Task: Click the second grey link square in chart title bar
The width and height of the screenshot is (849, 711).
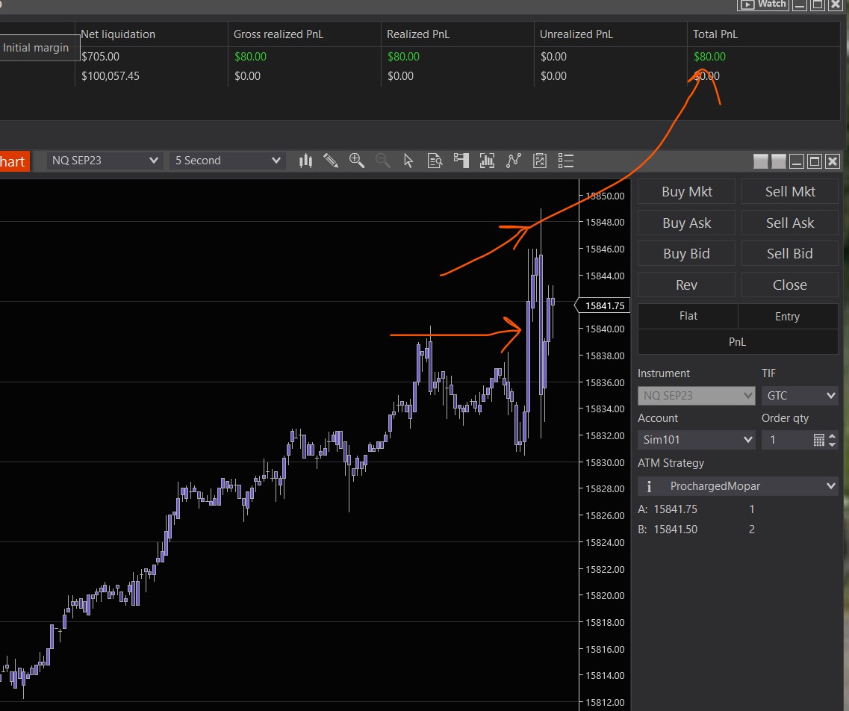Action: [779, 161]
